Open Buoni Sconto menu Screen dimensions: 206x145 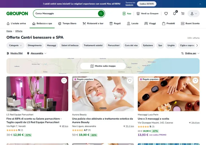coord(190,23)
